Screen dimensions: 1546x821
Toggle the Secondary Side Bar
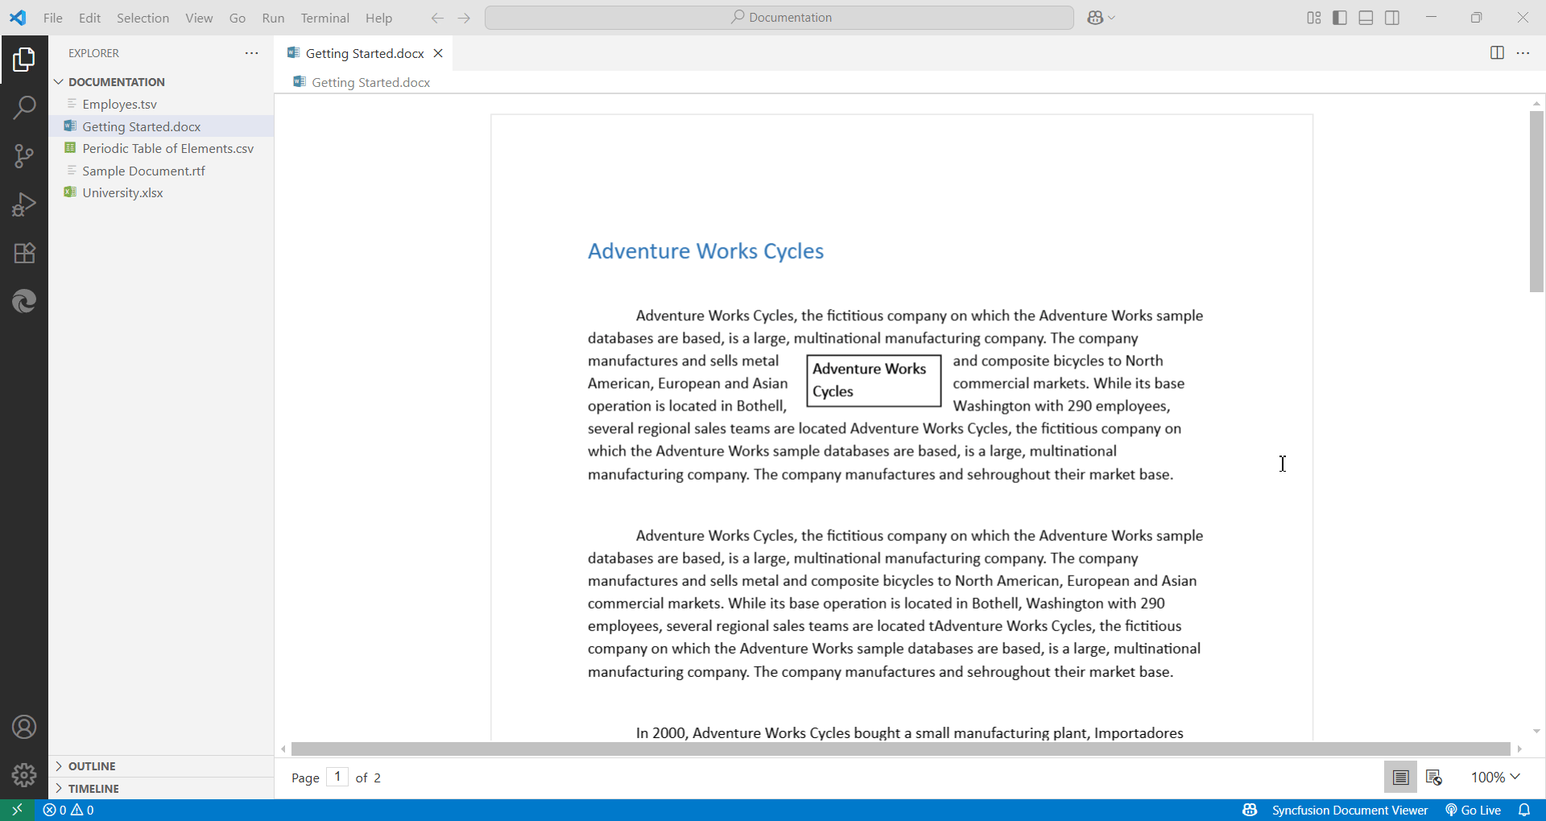1392,18
